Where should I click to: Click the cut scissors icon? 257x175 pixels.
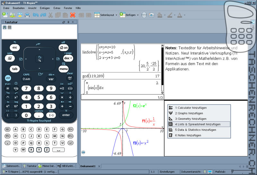[50, 15]
